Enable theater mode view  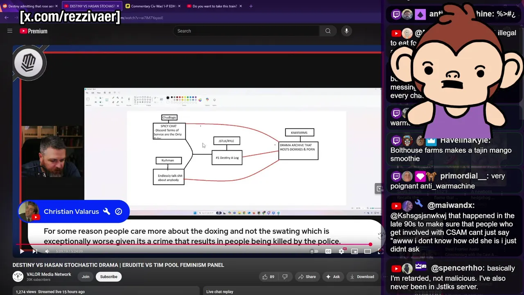[368, 251]
